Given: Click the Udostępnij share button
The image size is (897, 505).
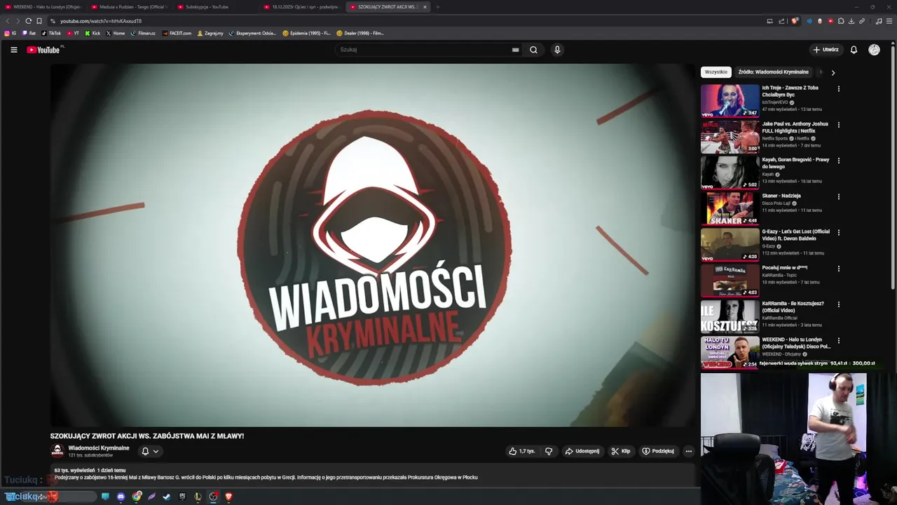Looking at the screenshot, I should 582,451.
